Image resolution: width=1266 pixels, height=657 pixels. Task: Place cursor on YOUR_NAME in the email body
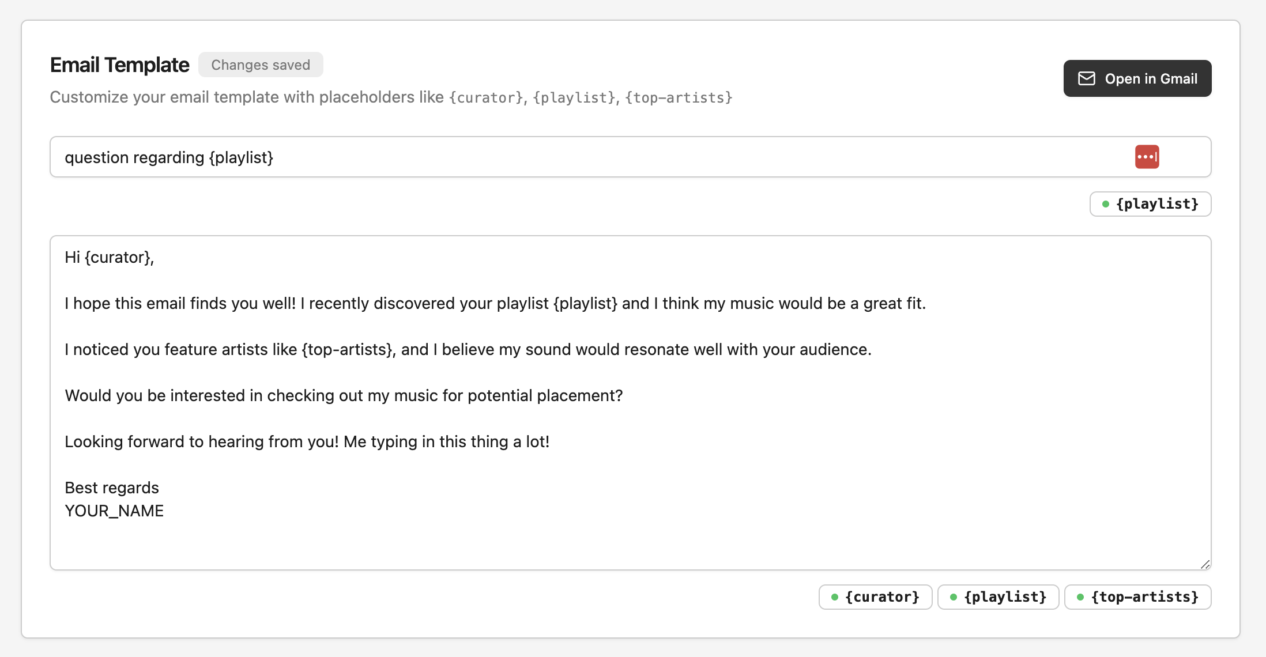click(x=114, y=511)
